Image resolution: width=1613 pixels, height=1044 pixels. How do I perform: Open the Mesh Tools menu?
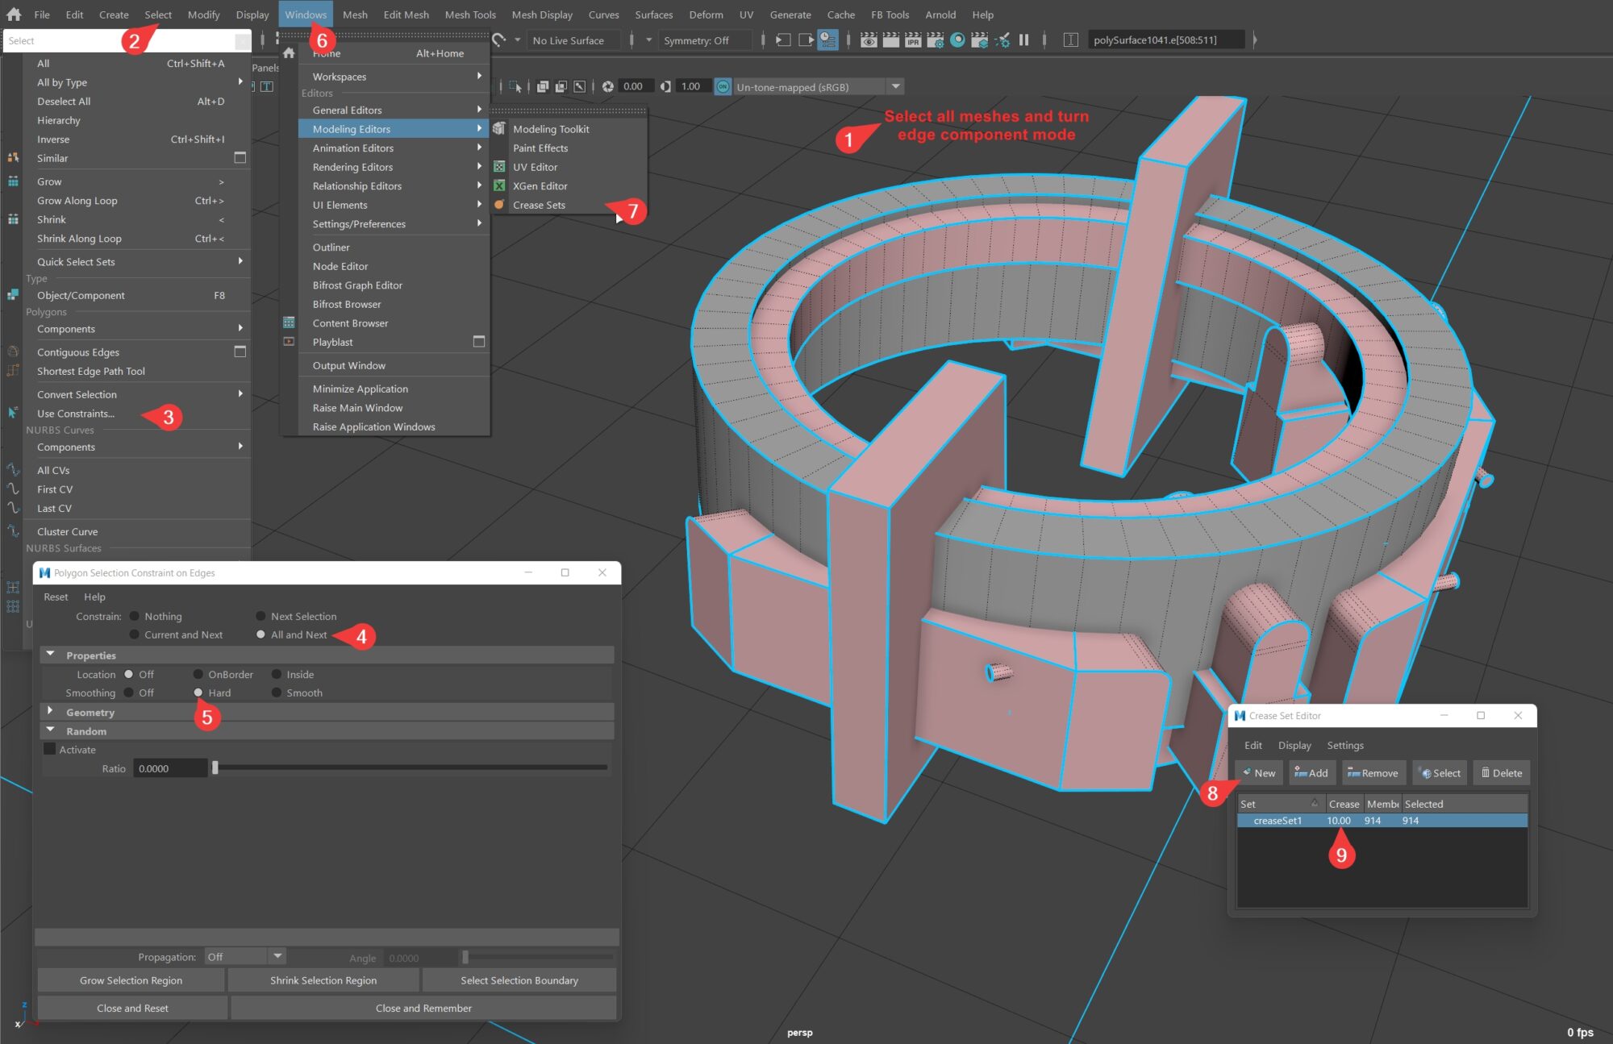pyautogui.click(x=470, y=15)
